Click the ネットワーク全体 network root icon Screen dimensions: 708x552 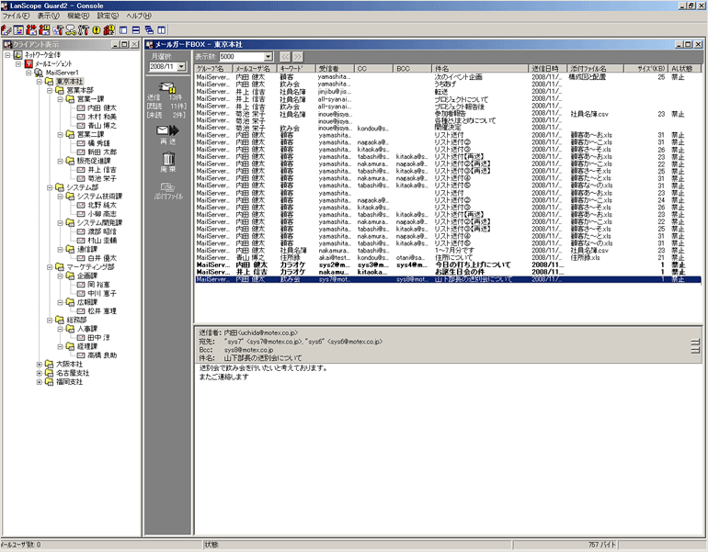pos(18,54)
